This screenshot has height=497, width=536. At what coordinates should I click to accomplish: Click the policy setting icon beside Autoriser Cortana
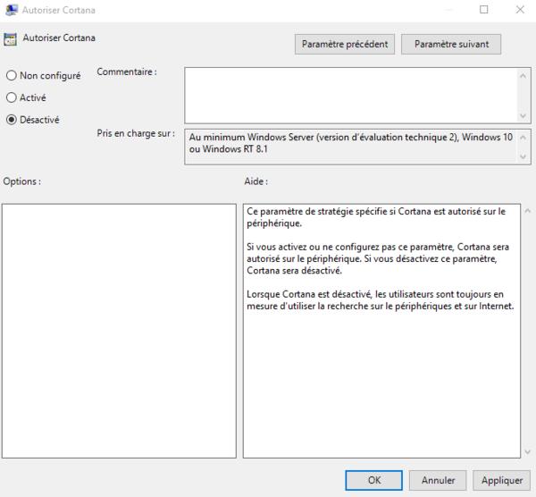[11, 39]
